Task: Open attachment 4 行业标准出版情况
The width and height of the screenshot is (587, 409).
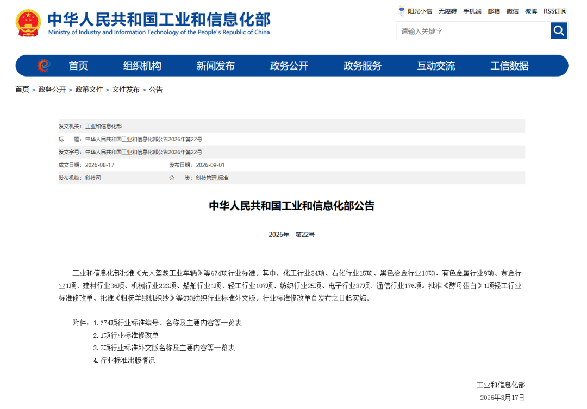Action: (124, 360)
